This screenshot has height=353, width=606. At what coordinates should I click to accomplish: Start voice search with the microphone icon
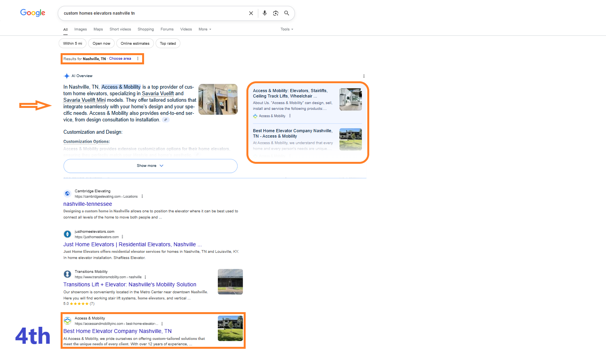coord(265,13)
